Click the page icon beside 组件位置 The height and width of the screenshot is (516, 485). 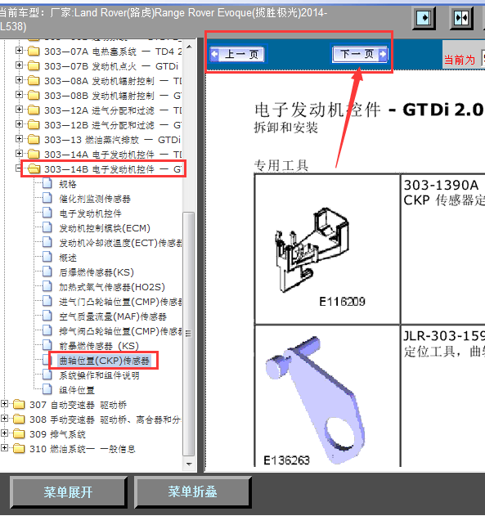click(x=47, y=389)
